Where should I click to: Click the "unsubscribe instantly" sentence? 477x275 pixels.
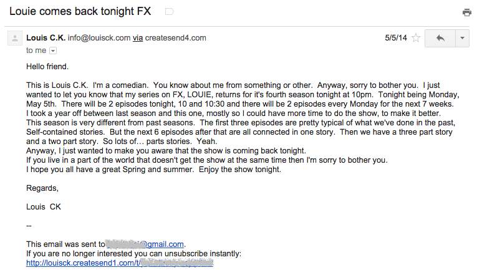coord(133,253)
